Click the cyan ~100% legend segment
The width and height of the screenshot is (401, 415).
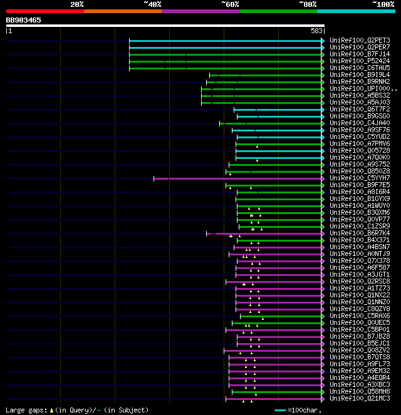pyautogui.click(x=356, y=11)
